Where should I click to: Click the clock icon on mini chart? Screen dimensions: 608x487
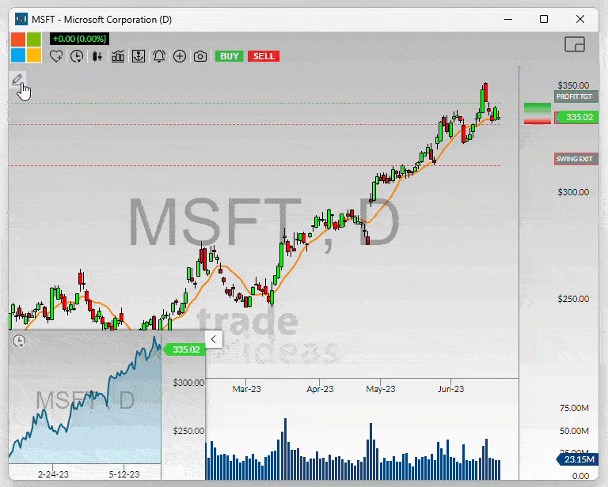(19, 341)
